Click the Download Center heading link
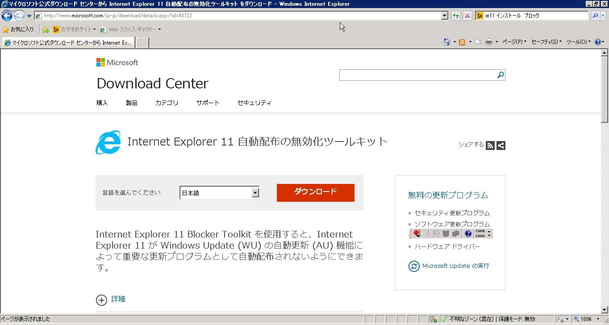Screen dimensions: 609x325 153,83
